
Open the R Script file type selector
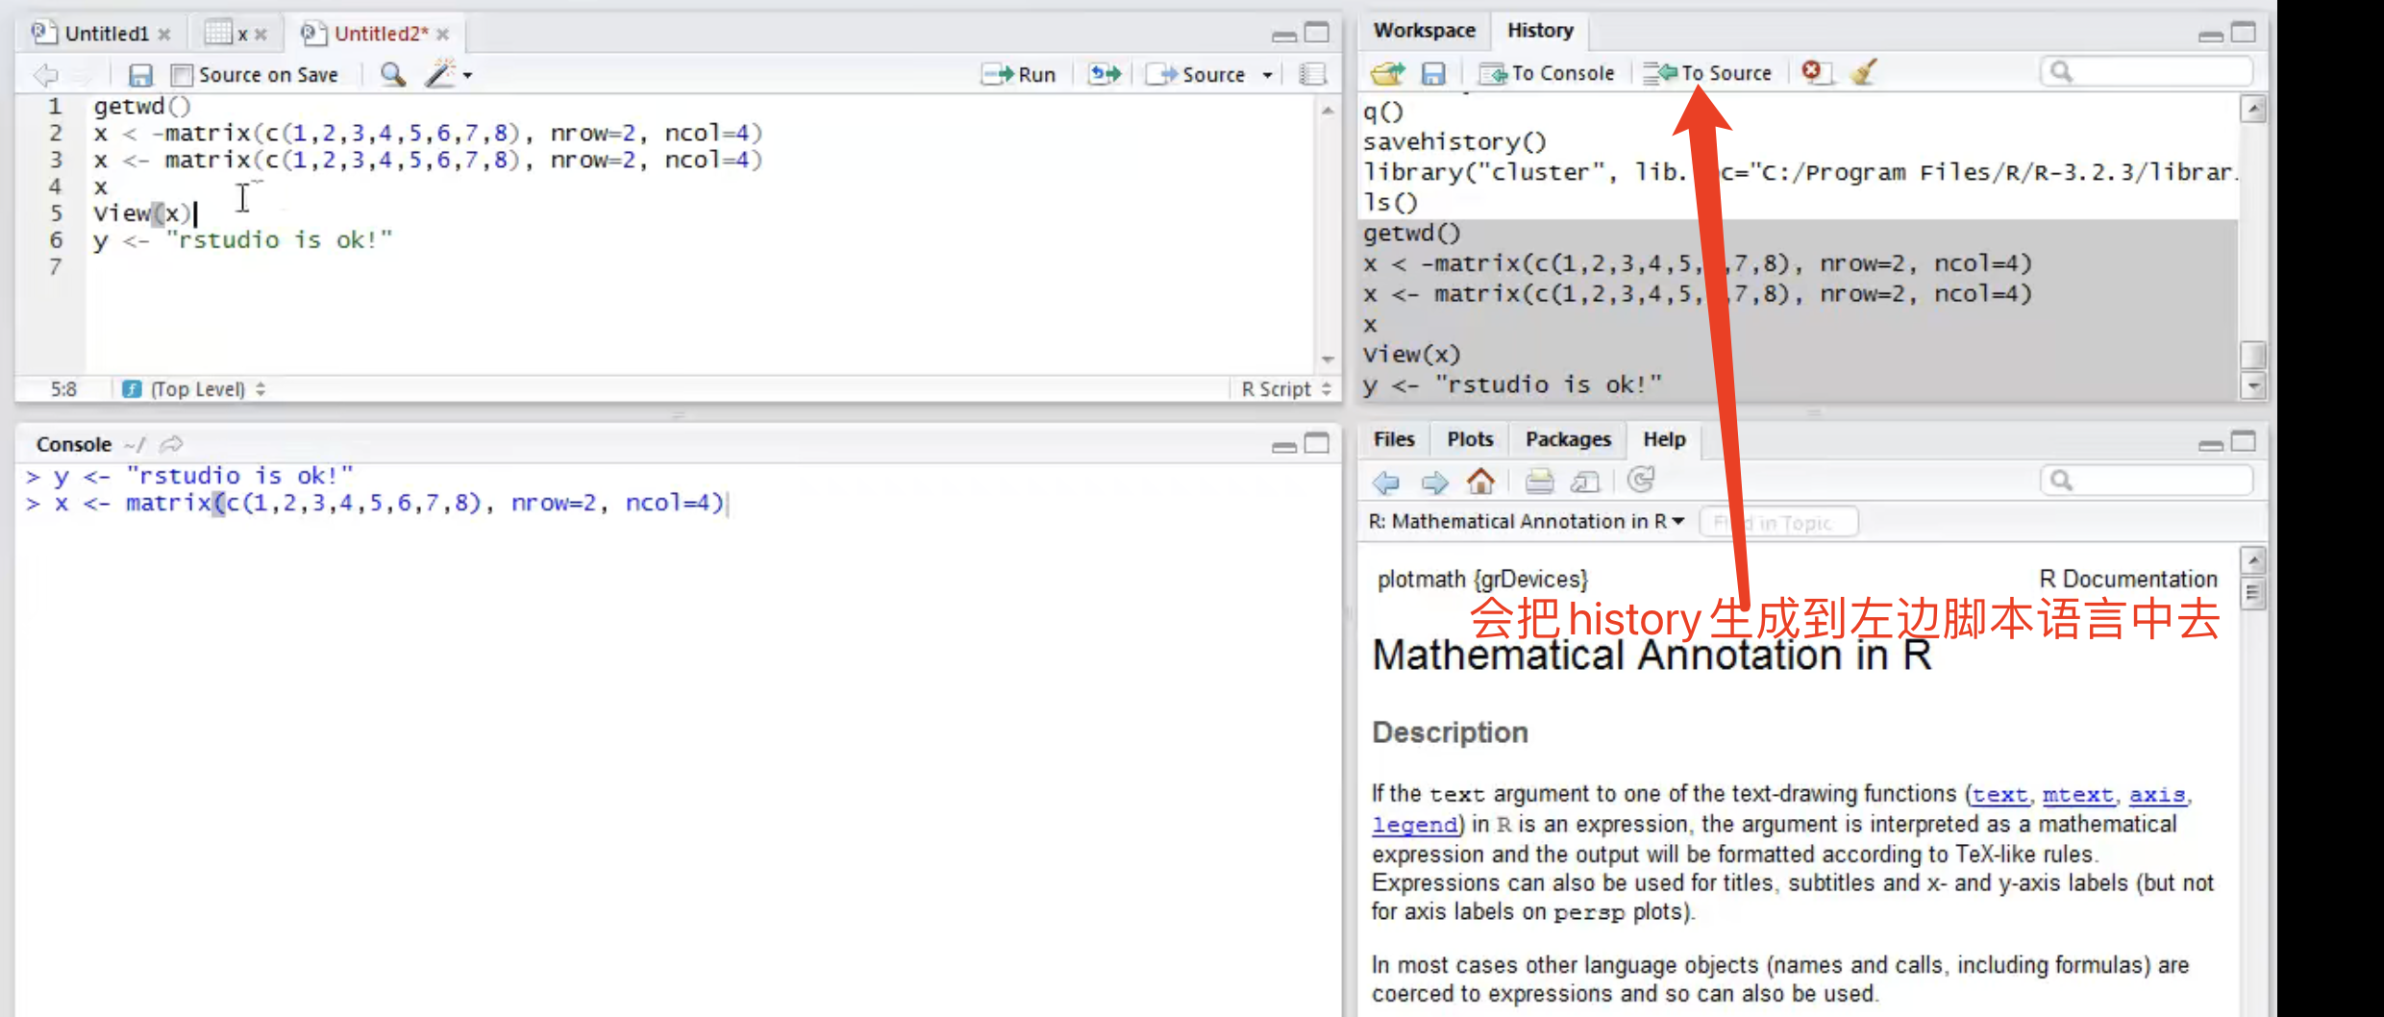[x=1285, y=389]
